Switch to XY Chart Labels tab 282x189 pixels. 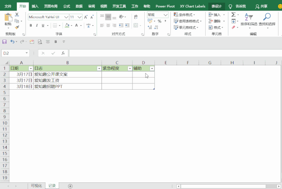pos(192,6)
